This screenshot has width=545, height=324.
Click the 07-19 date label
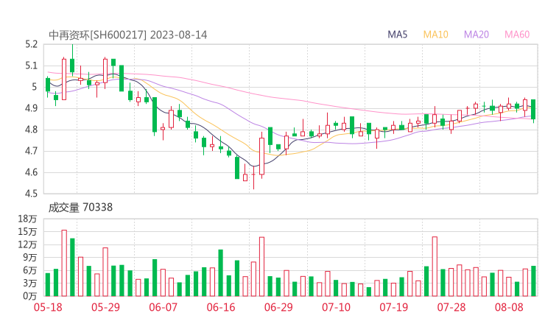coord(393,307)
